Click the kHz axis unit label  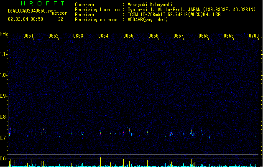point(4,34)
